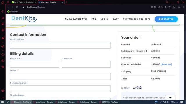Click the Full Denture - Upper product row
Screen dimensions: 186x104
coord(148,51)
